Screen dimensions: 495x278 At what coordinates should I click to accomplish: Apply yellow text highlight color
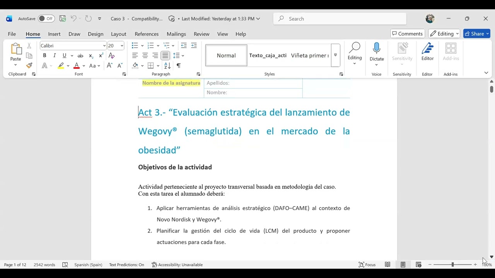point(61,66)
